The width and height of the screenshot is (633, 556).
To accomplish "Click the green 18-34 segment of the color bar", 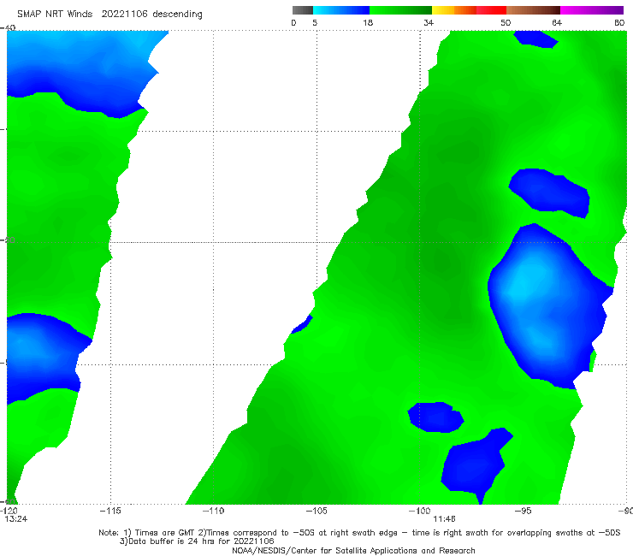I will click(x=400, y=10).
